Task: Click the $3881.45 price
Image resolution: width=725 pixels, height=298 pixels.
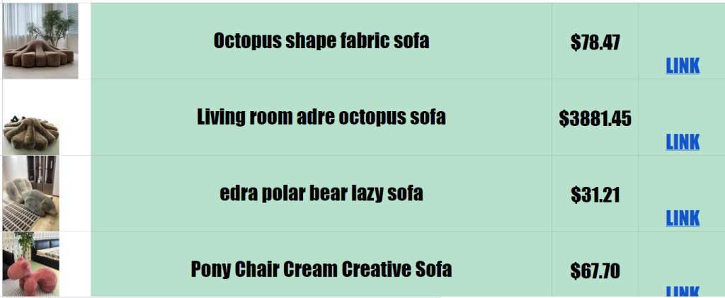Action: tap(595, 118)
